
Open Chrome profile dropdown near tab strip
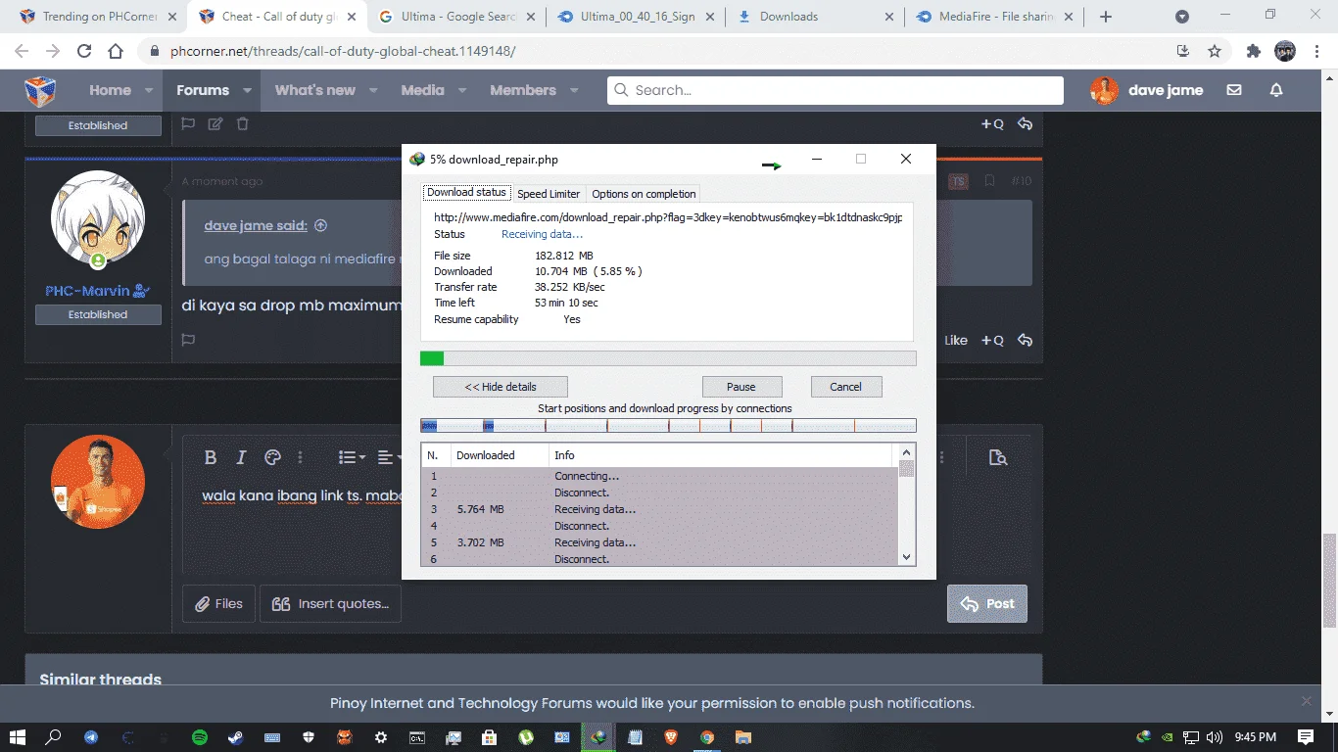(1182, 17)
